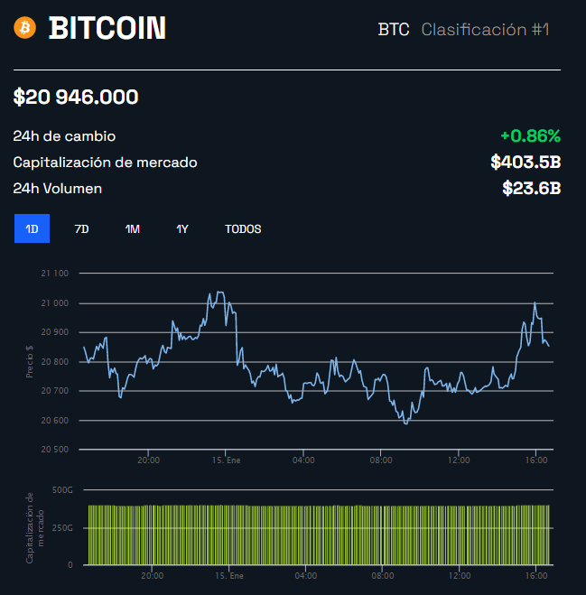
Task: Click the orange Bitcoin logo icon
Action: pyautogui.click(x=24, y=28)
